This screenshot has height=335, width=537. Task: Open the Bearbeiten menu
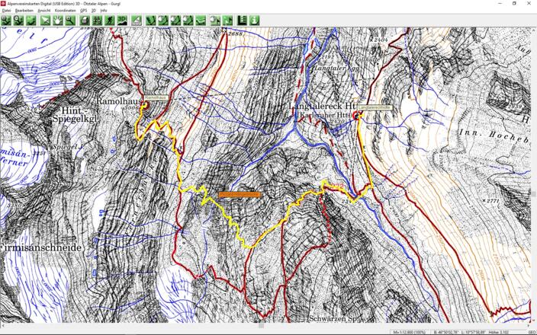click(x=24, y=11)
